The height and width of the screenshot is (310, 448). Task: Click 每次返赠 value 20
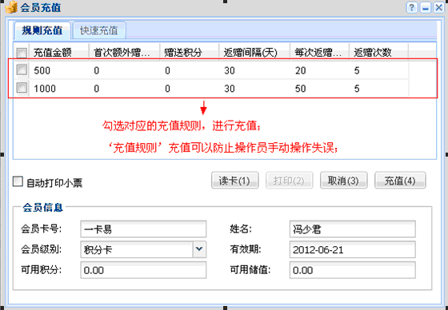click(x=301, y=70)
